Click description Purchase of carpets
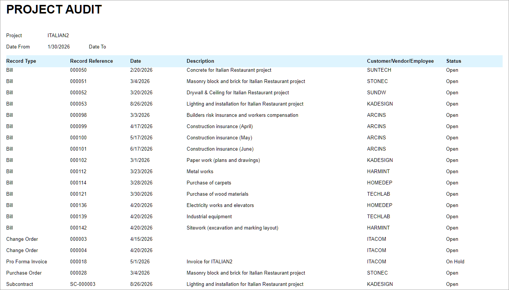The image size is (509, 290). [x=209, y=183]
